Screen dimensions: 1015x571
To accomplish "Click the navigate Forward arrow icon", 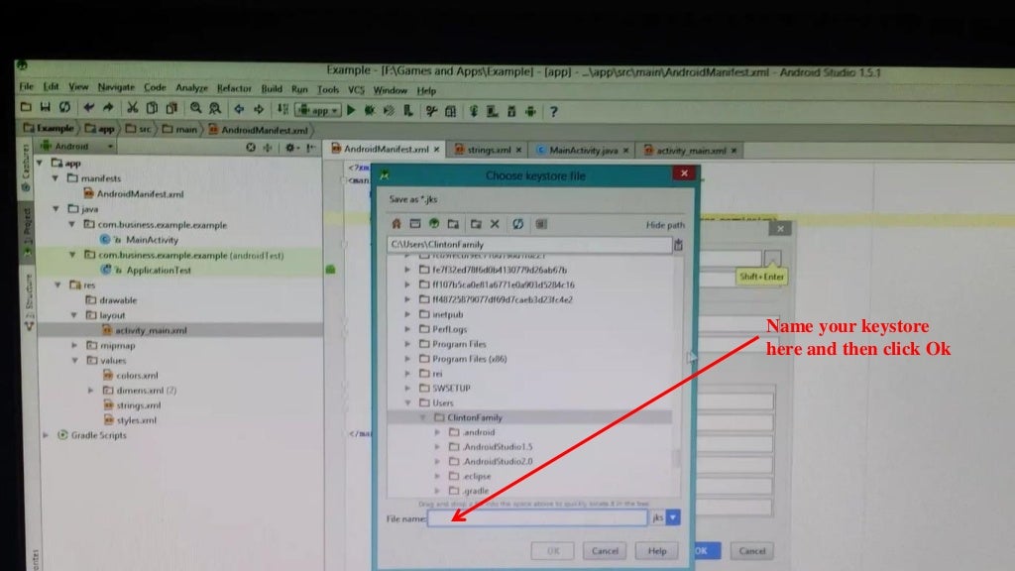I will pyautogui.click(x=259, y=109).
